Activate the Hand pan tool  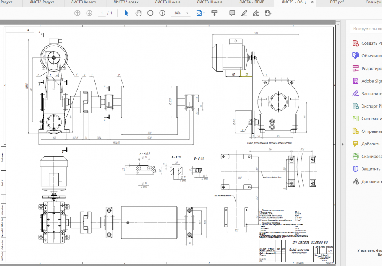138,13
